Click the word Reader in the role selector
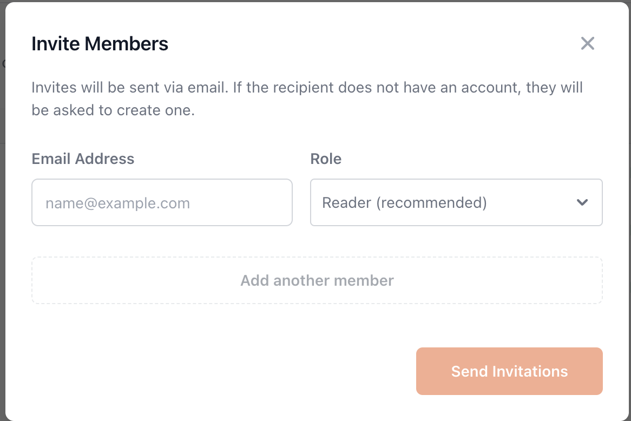This screenshot has width=631, height=421. [346, 203]
